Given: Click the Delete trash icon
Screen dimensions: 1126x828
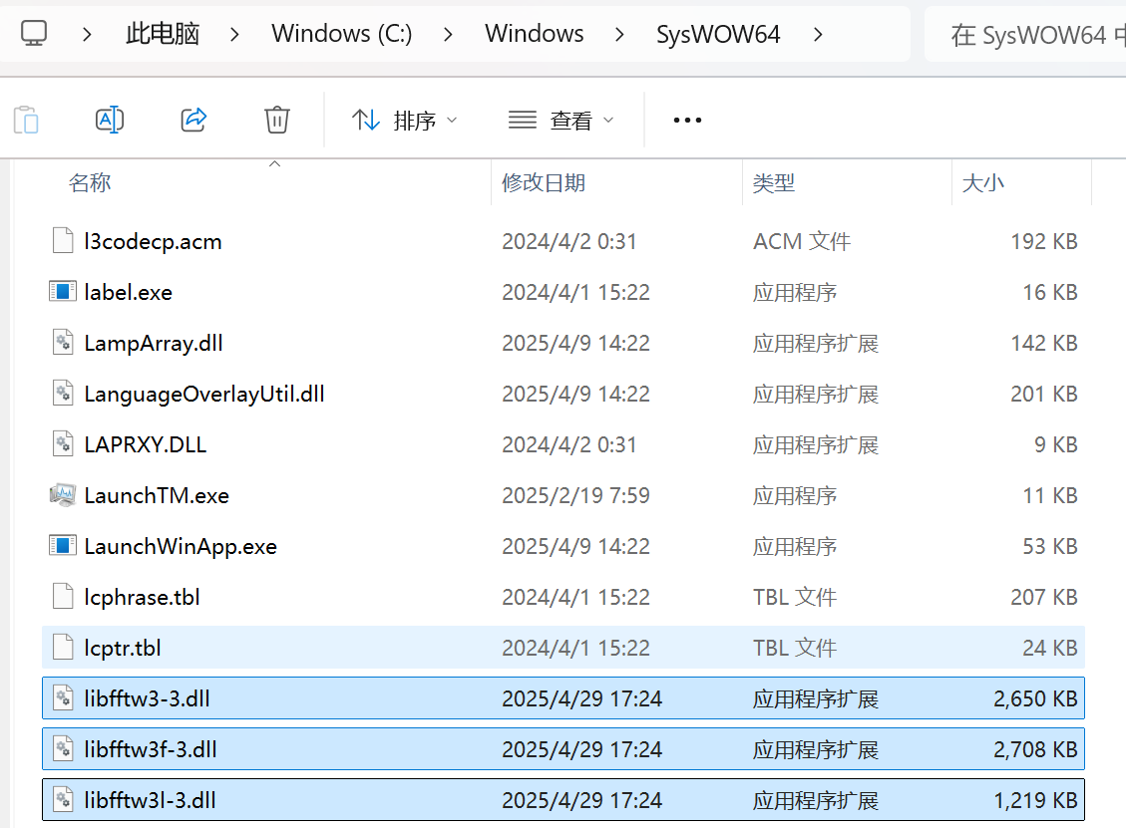Looking at the screenshot, I should (276, 119).
